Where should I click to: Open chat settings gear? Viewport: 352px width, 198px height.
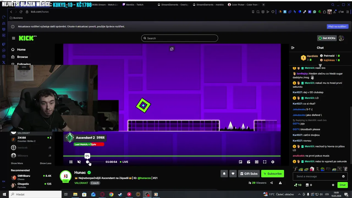[x=333, y=185]
